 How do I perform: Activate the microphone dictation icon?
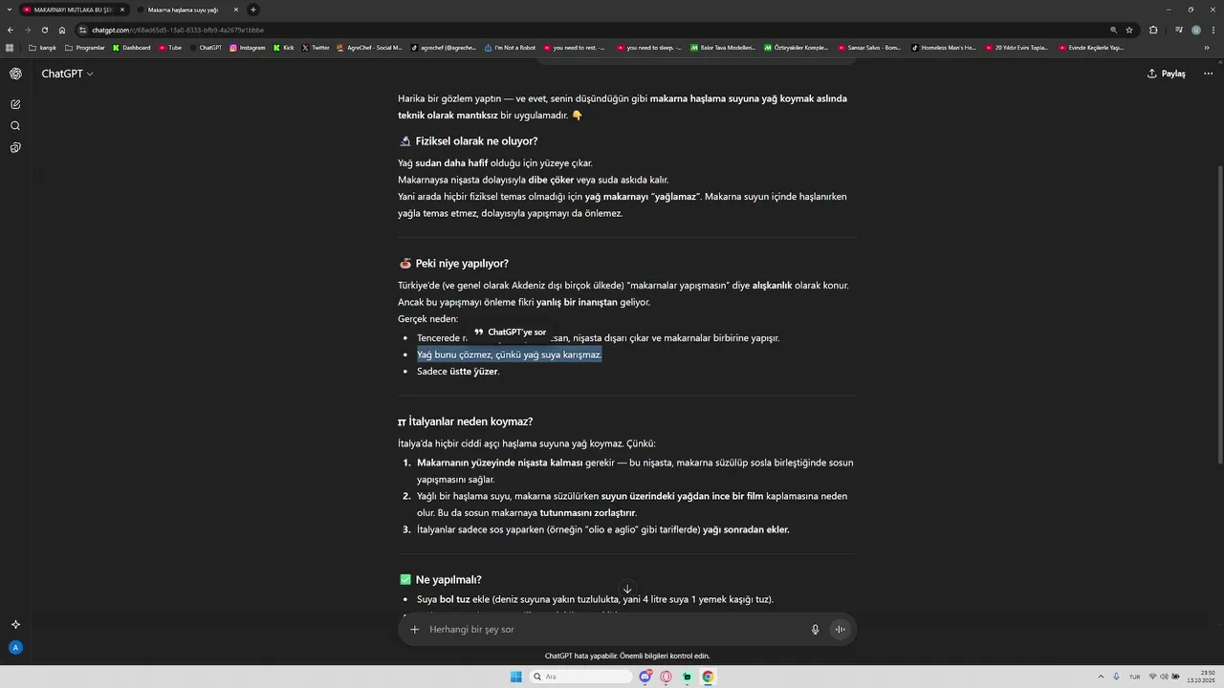pos(816,630)
